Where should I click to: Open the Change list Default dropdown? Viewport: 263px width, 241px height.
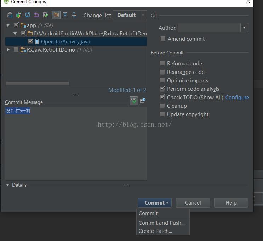pos(130,15)
